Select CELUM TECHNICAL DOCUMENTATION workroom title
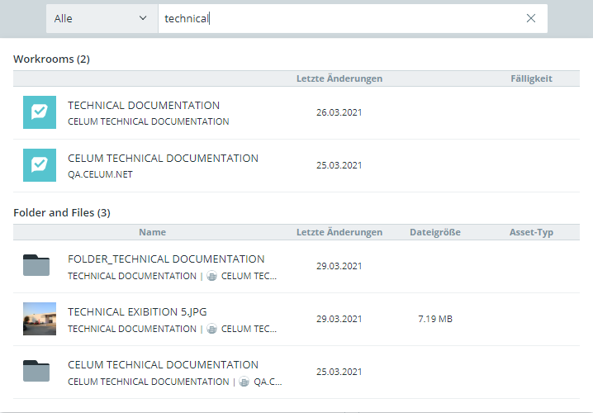The height and width of the screenshot is (413, 593). (163, 158)
